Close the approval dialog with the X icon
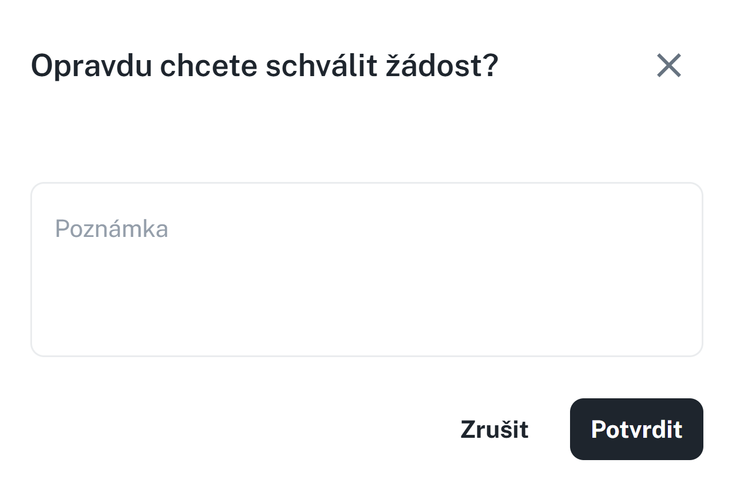 (668, 66)
